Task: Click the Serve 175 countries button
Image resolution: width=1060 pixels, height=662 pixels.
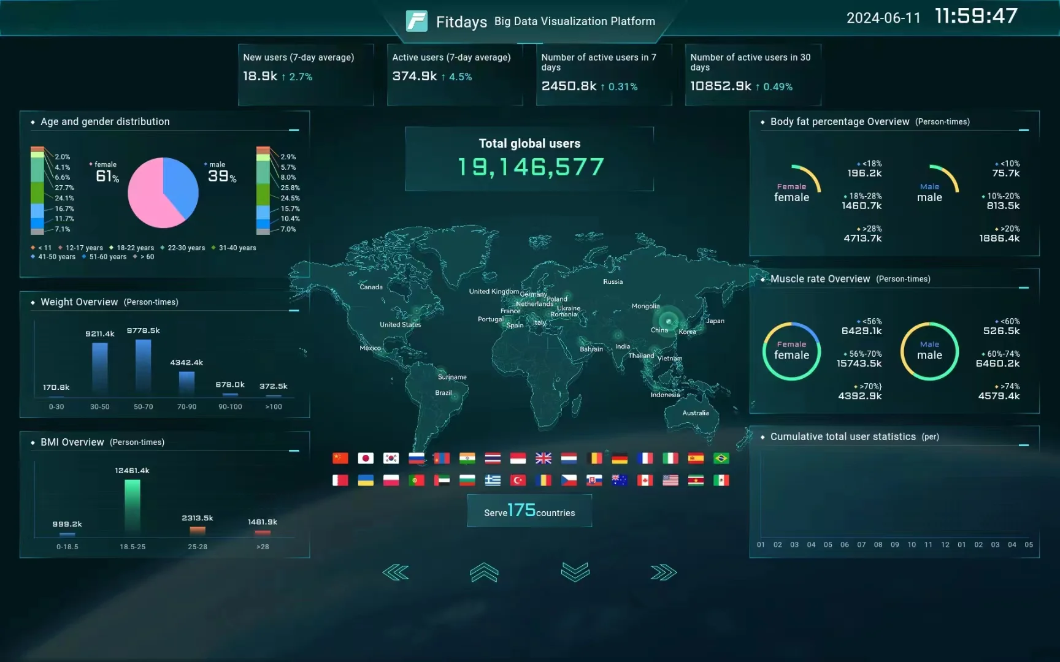Action: click(529, 511)
